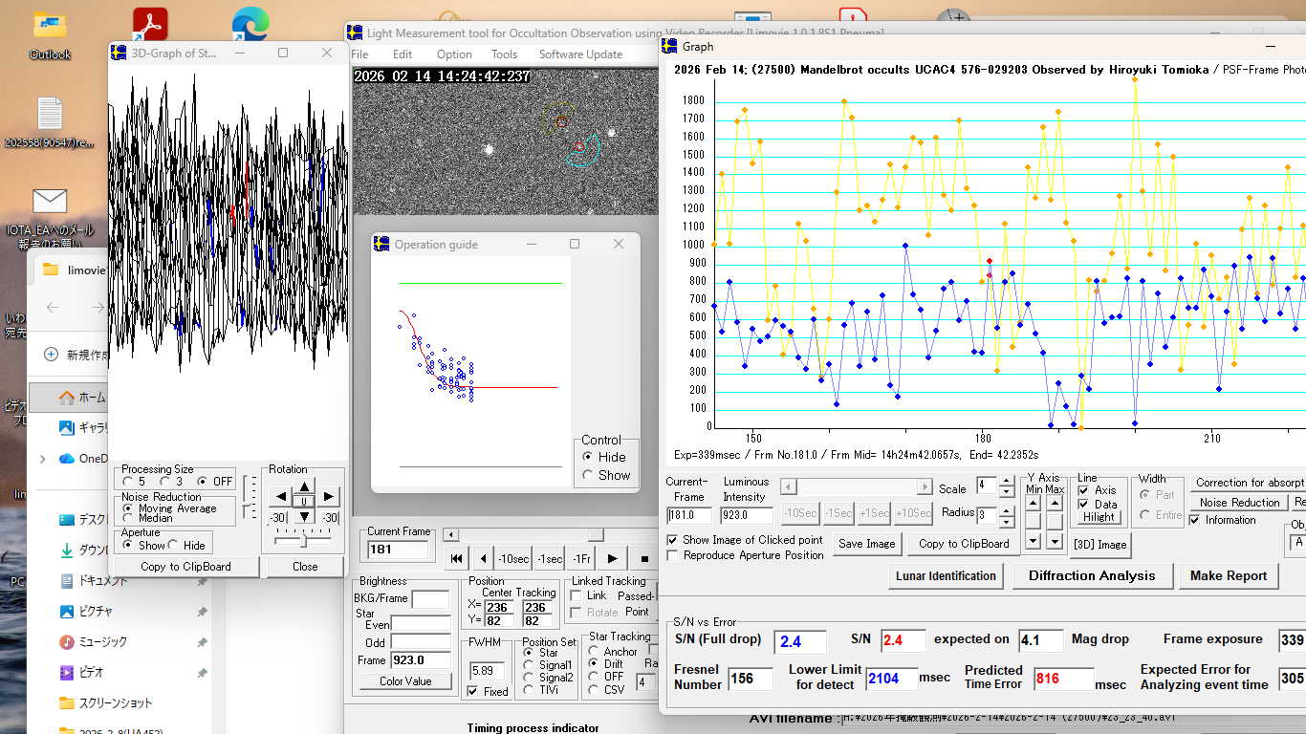Click the Make Report button
This screenshot has width=1306, height=734.
coord(1229,575)
